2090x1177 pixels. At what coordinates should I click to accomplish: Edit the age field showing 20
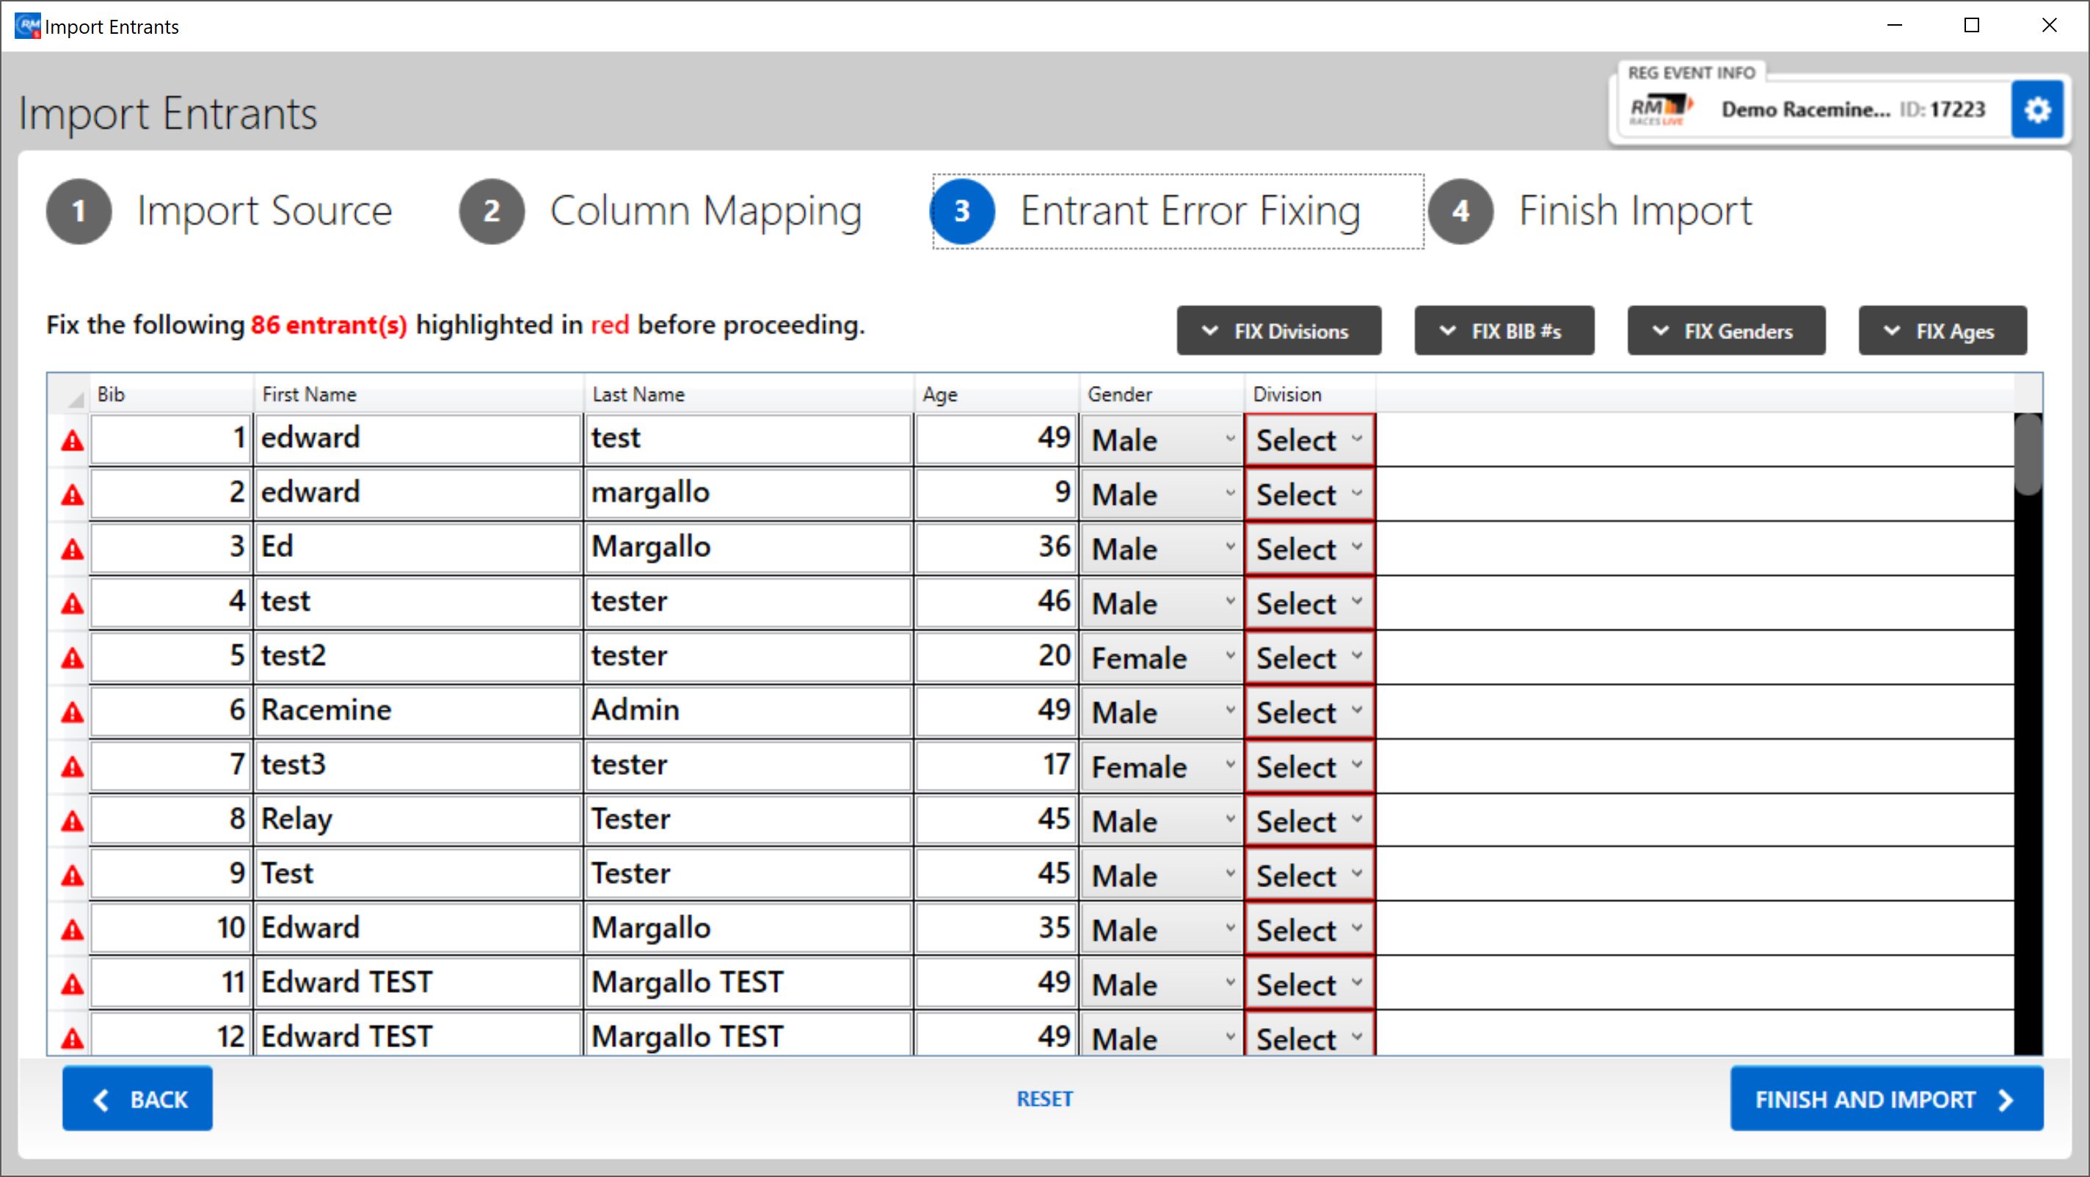pyautogui.click(x=997, y=656)
